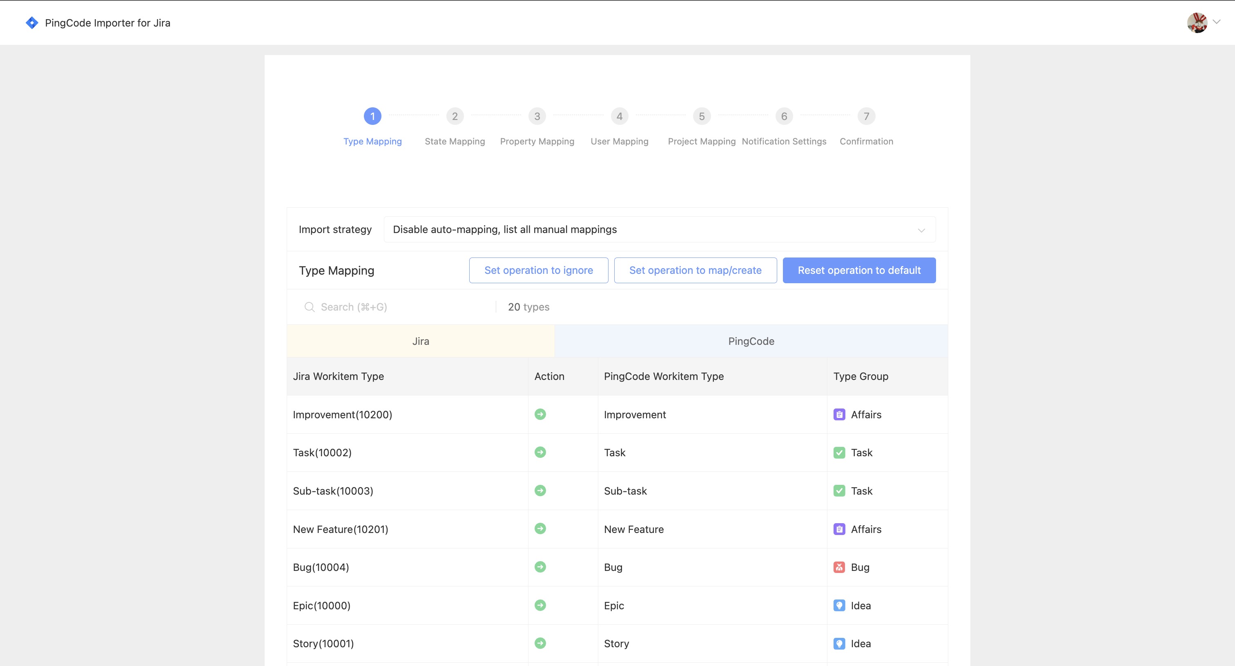Click Reset operation to default button

click(x=858, y=270)
